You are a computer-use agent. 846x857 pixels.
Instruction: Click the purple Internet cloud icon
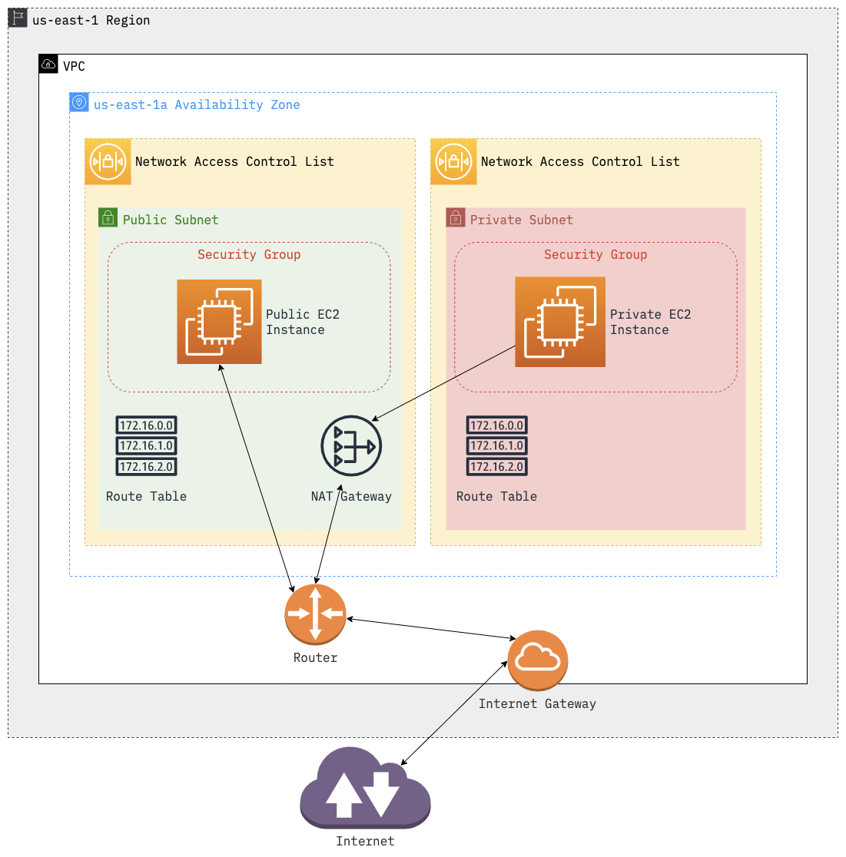[365, 788]
